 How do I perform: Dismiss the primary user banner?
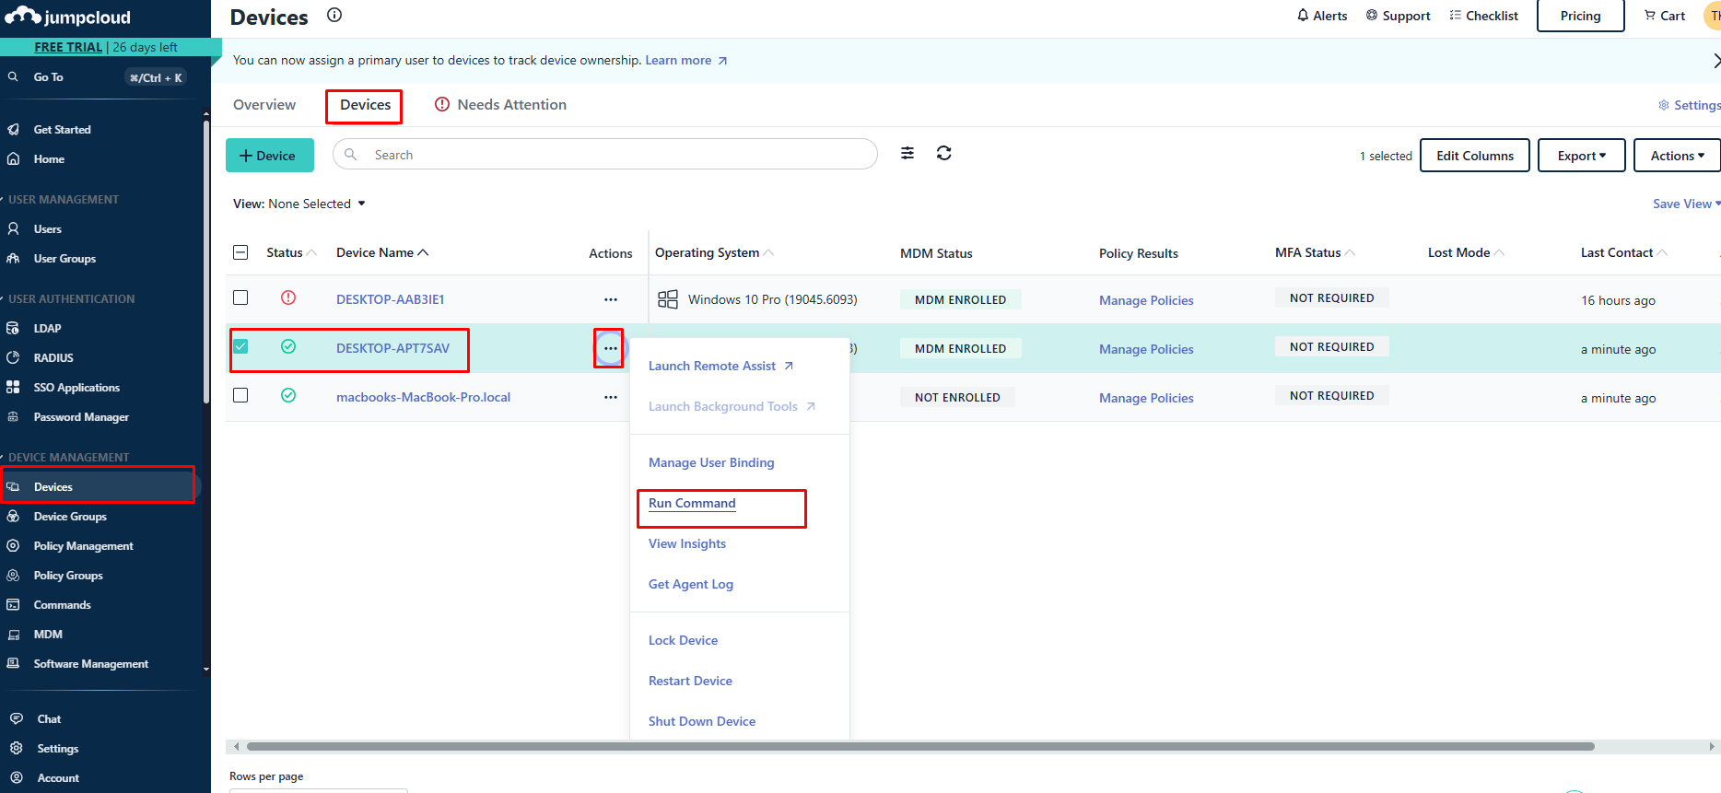1715,61
